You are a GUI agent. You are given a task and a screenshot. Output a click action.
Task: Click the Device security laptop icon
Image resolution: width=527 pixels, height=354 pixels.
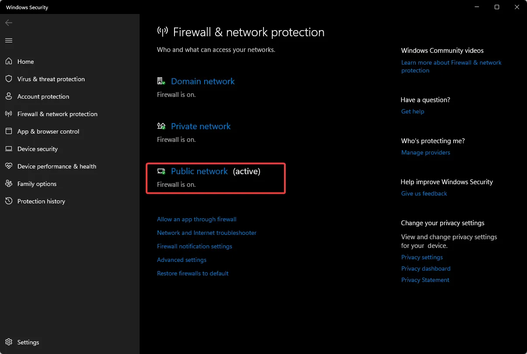(x=9, y=149)
